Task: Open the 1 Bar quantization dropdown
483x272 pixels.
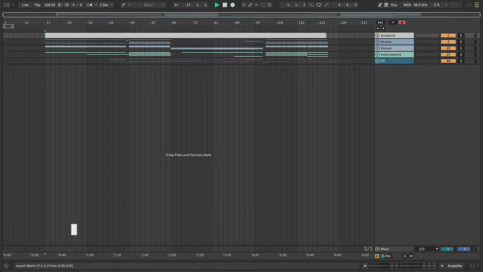Action: tap(106, 5)
